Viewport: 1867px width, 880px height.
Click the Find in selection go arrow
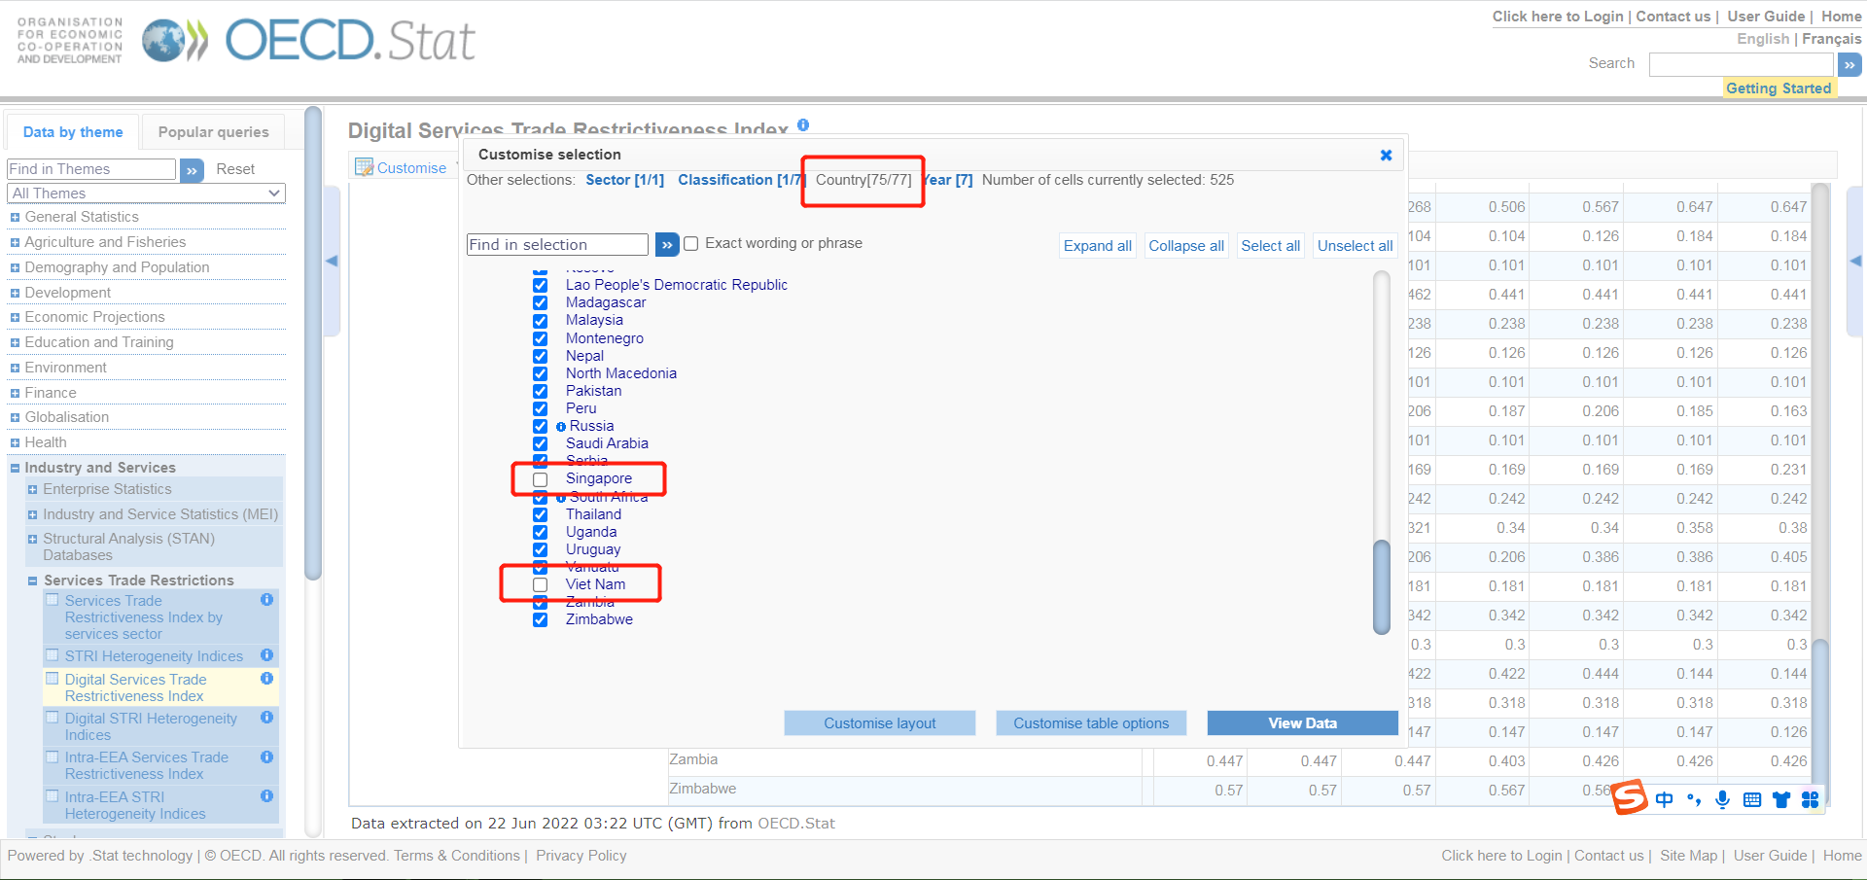(x=667, y=244)
